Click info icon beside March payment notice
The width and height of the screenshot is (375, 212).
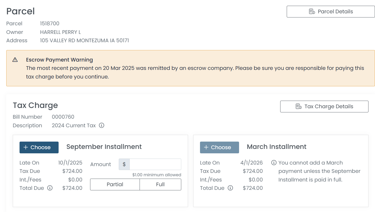[274, 163]
